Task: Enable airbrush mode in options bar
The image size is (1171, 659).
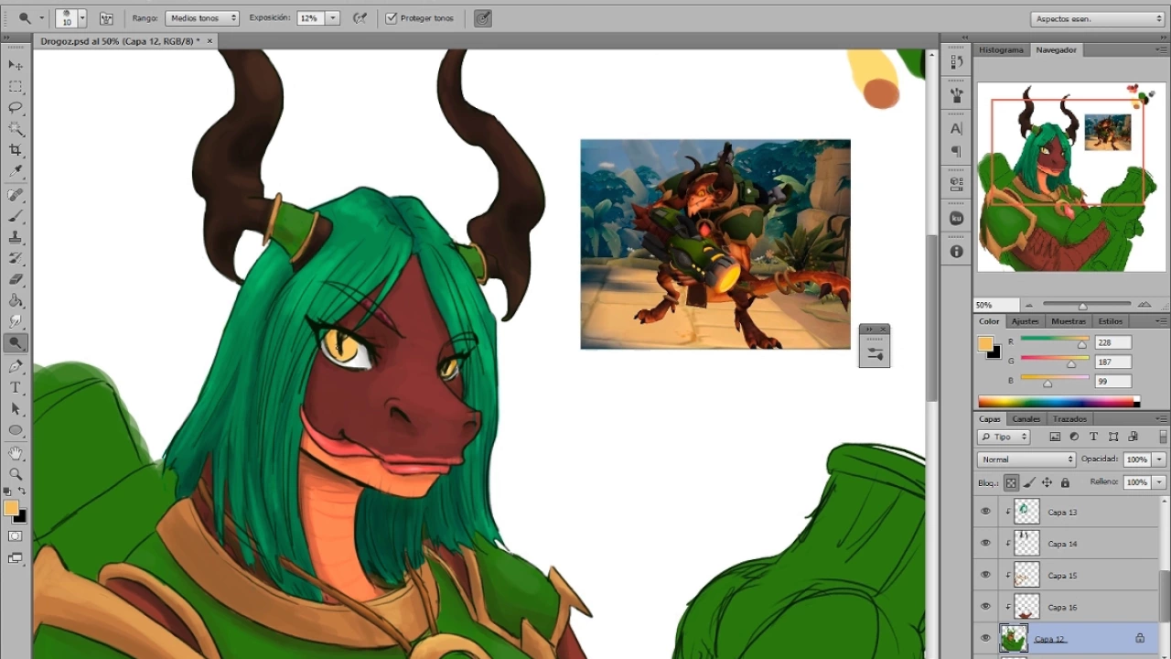Action: 360,18
